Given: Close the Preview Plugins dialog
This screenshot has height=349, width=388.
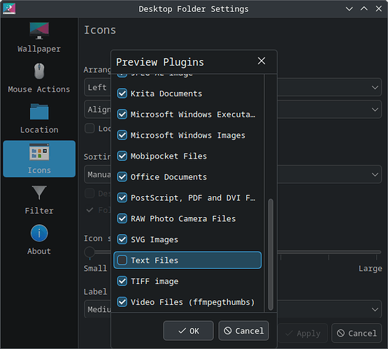Looking at the screenshot, I should click(261, 61).
